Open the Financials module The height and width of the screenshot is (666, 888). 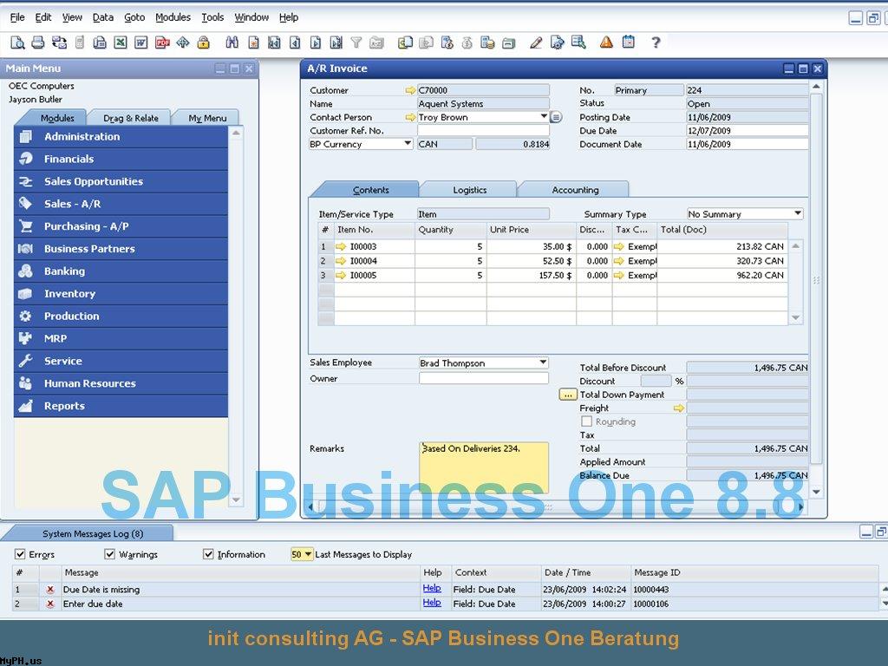coord(121,160)
